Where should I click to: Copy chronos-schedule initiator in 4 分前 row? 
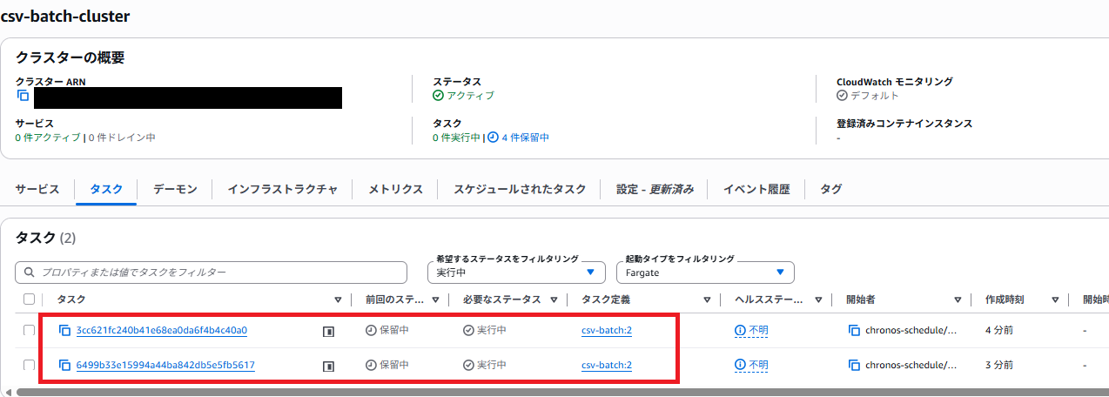[x=854, y=331]
